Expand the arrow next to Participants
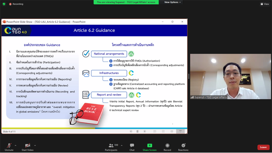This screenshot has height=153, width=272. pos(121,145)
